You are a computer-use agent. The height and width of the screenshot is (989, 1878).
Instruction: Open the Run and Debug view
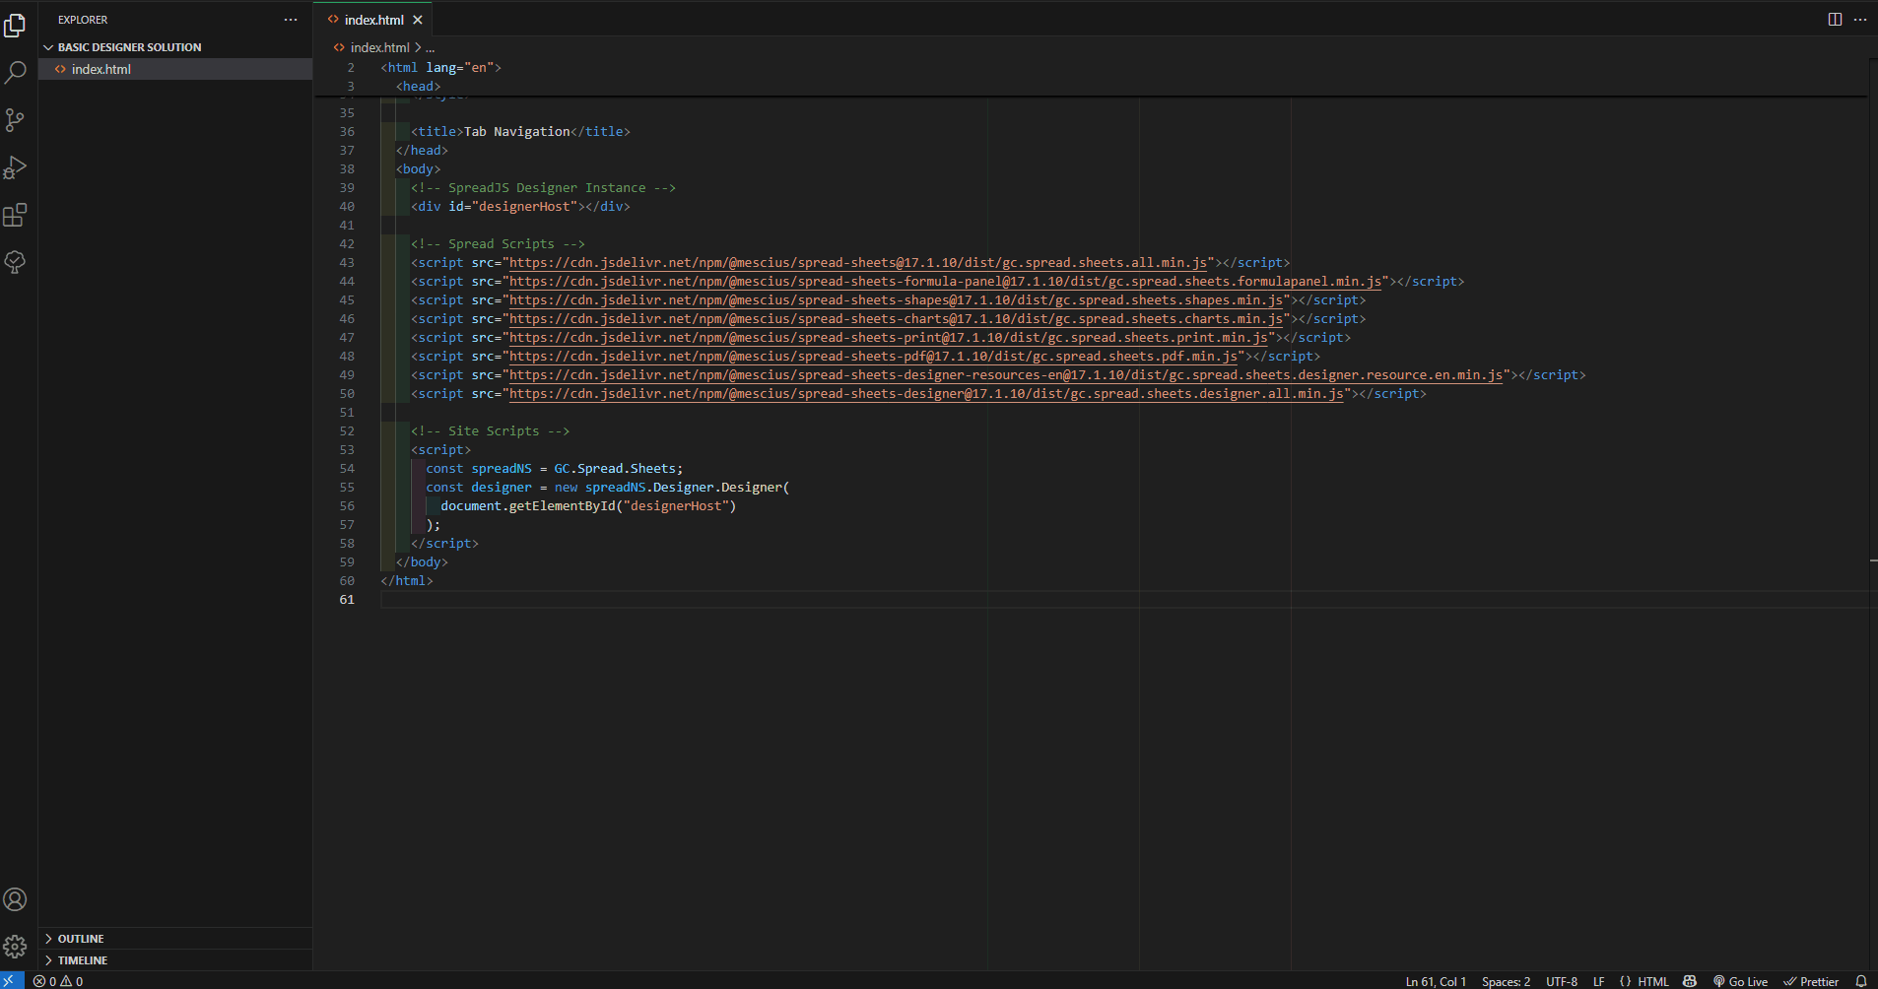(15, 167)
